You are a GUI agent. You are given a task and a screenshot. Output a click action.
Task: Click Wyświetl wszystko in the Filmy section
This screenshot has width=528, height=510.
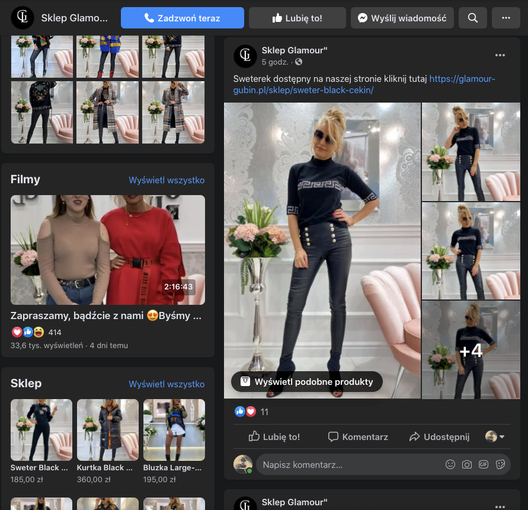coord(167,180)
